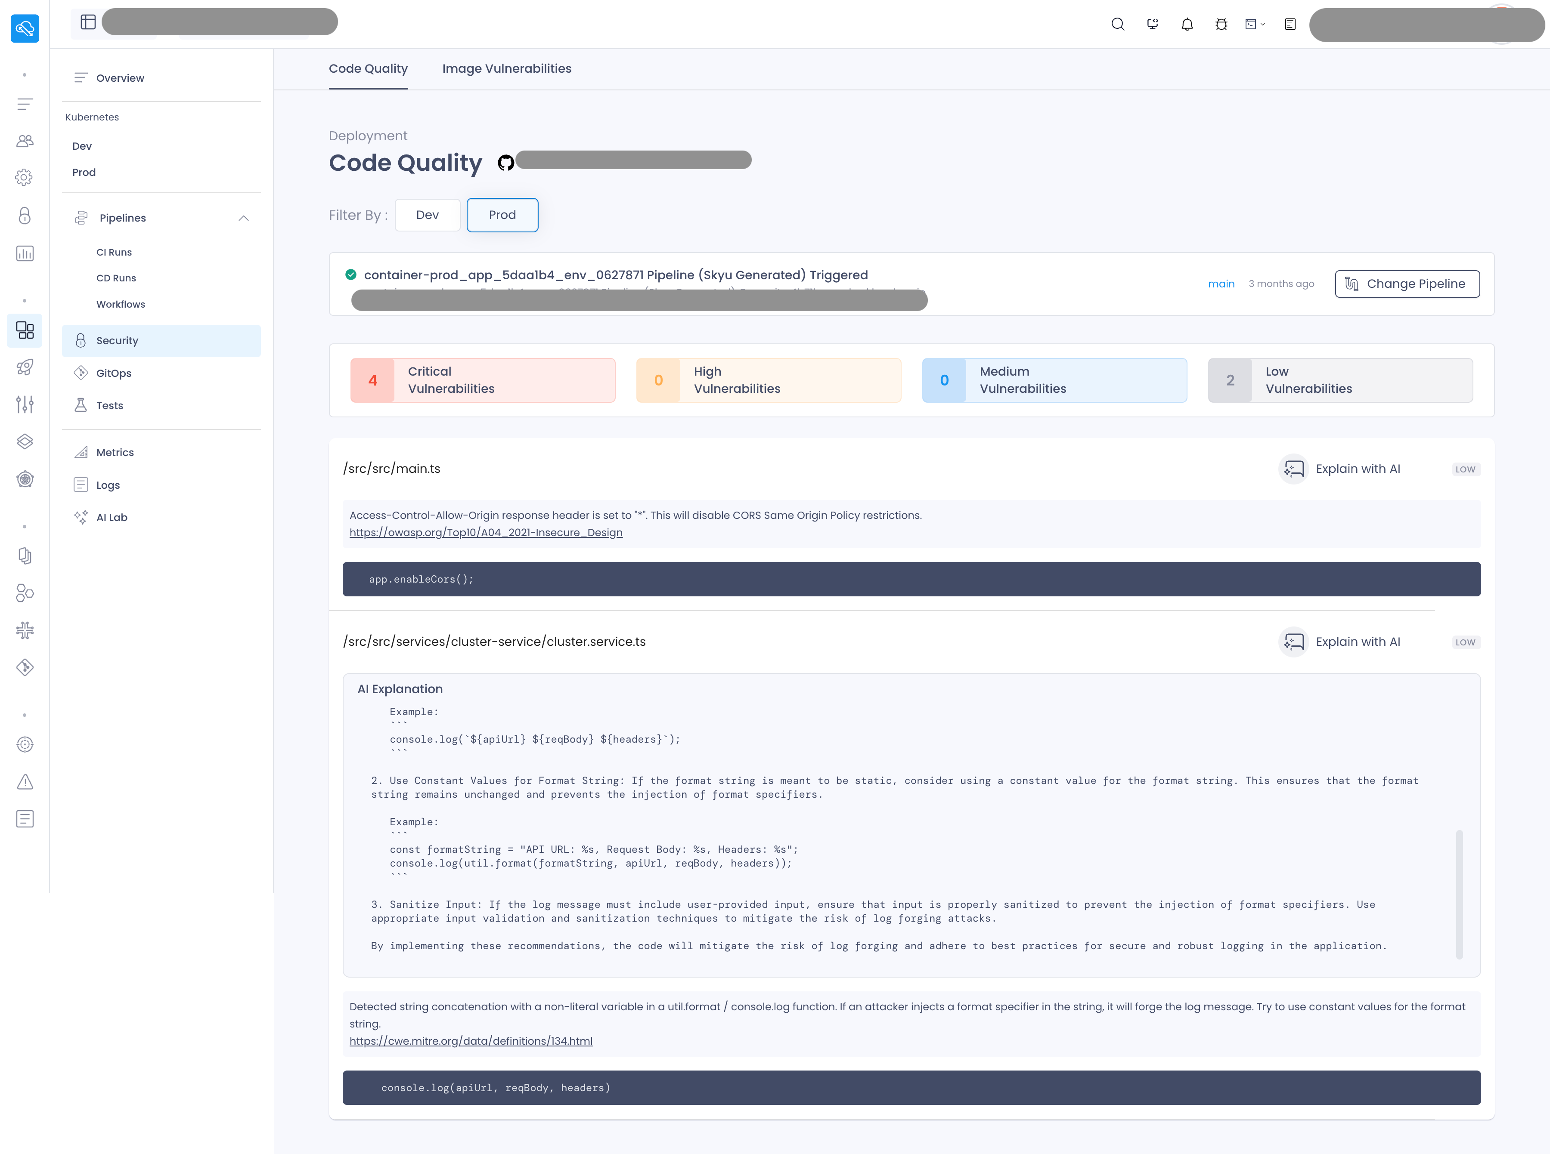Image resolution: width=1550 pixels, height=1154 pixels.
Task: Click the stacked layers icon in left rail
Action: point(25,441)
